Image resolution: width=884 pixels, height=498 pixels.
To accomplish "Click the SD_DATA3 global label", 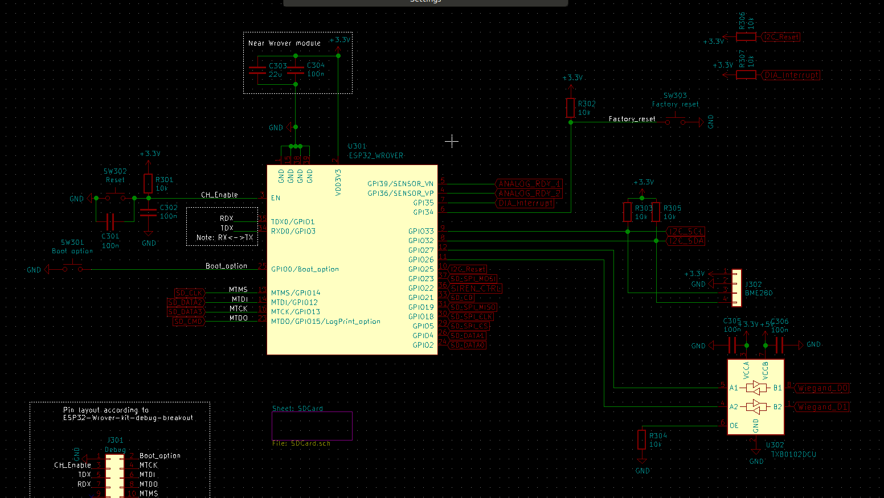I will coord(186,312).
